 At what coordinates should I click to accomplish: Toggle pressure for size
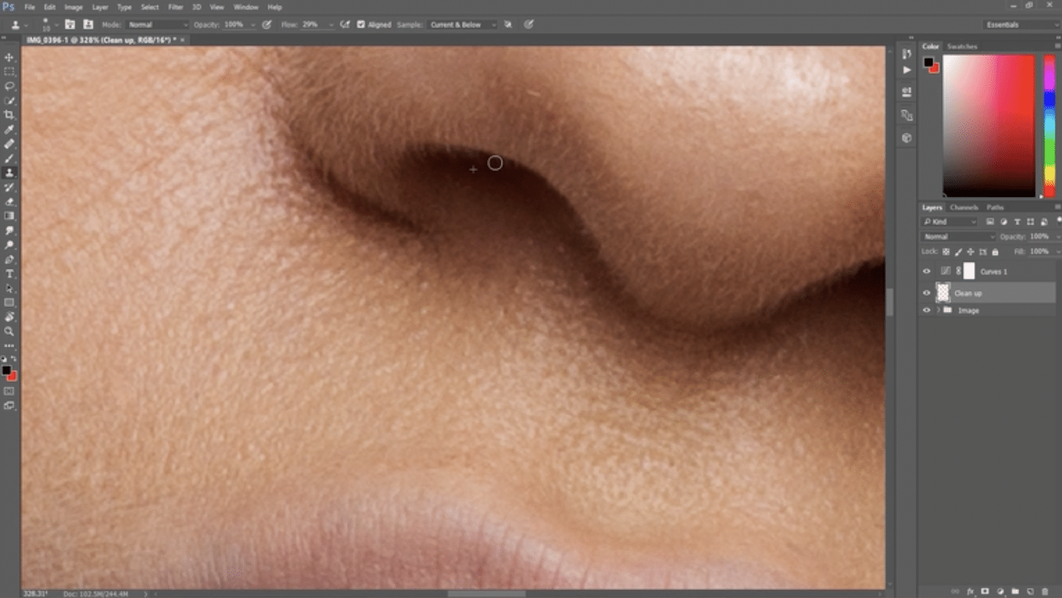point(529,24)
